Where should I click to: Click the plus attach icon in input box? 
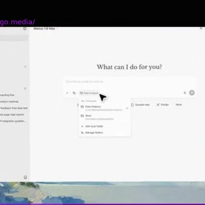coord(67,93)
